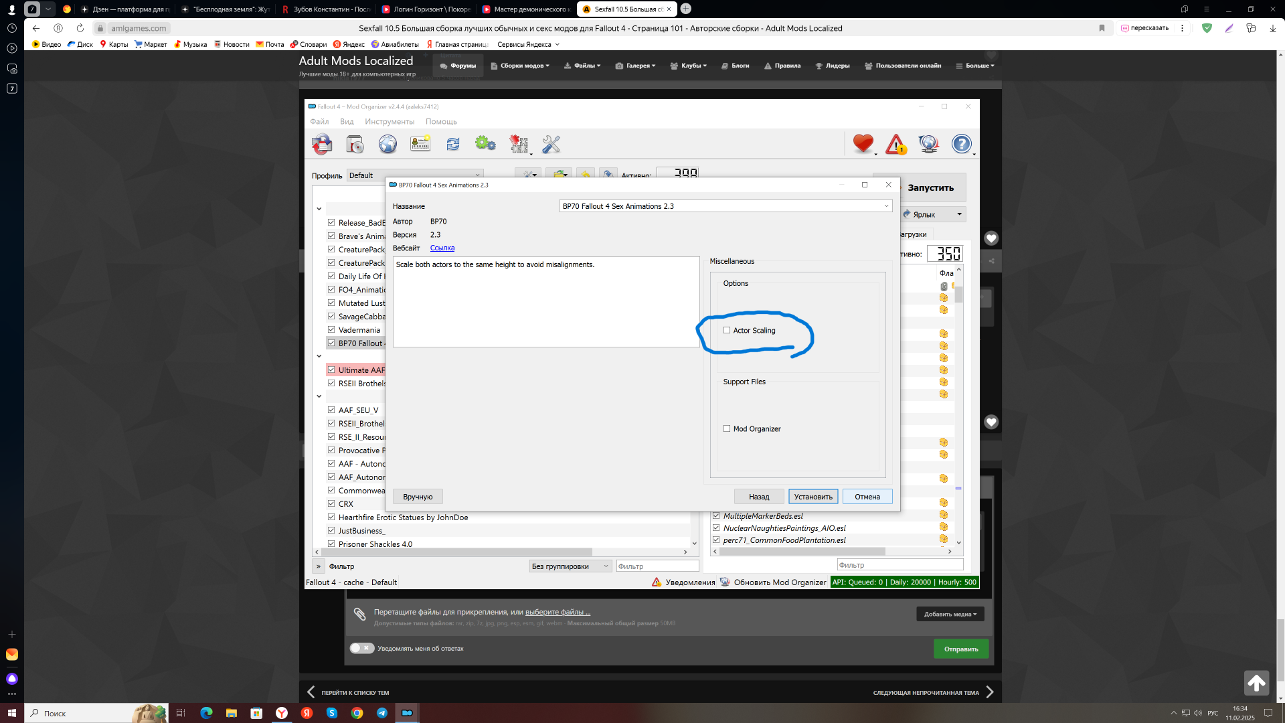Click the blue refresh arrows icon
Screen dimensions: 1285x723
[x=453, y=144]
